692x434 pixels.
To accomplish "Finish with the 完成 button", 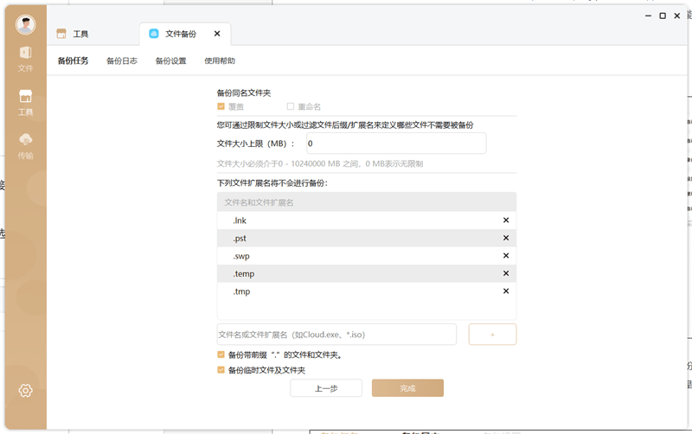I will (407, 388).
